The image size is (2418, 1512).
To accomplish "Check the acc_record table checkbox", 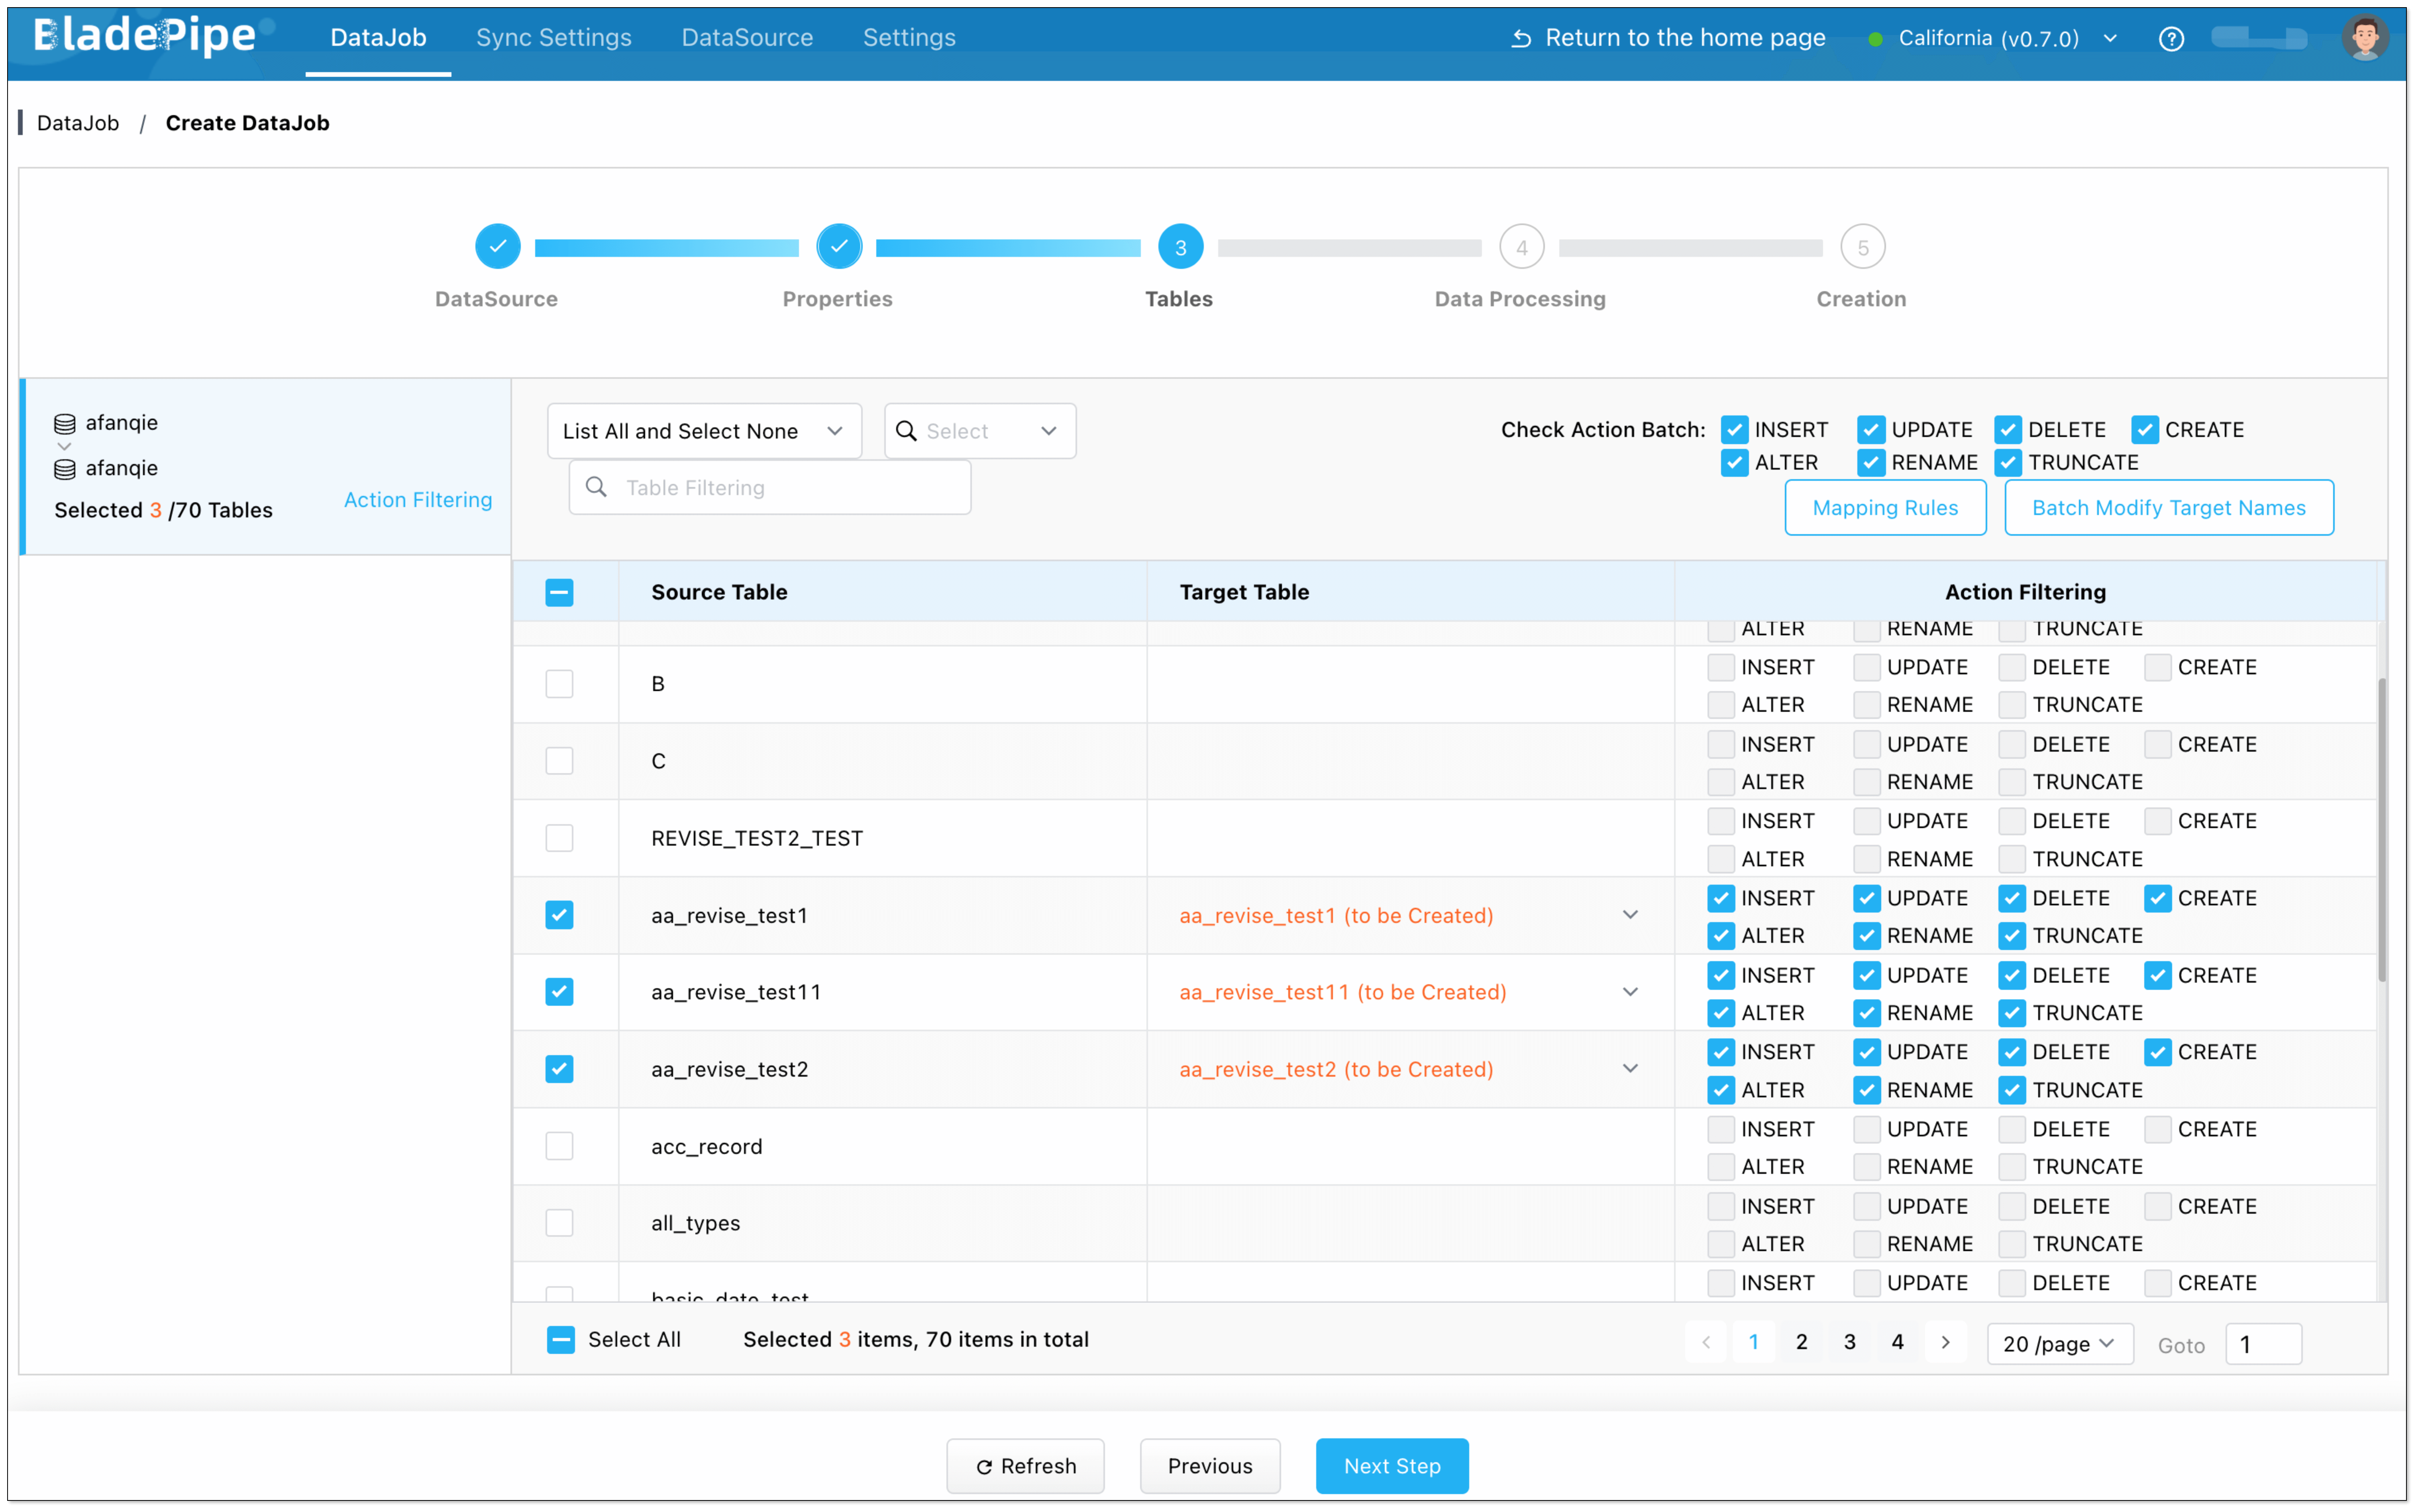I will [x=559, y=1146].
